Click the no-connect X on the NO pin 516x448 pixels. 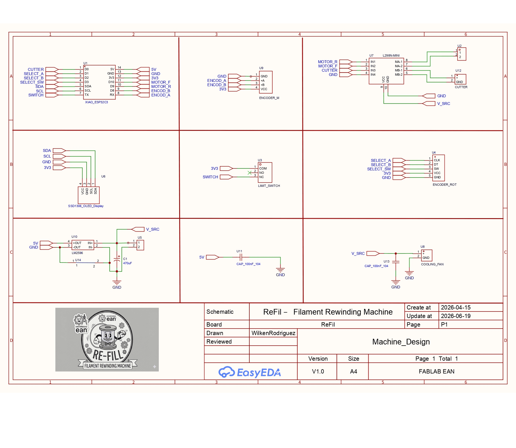coord(250,173)
